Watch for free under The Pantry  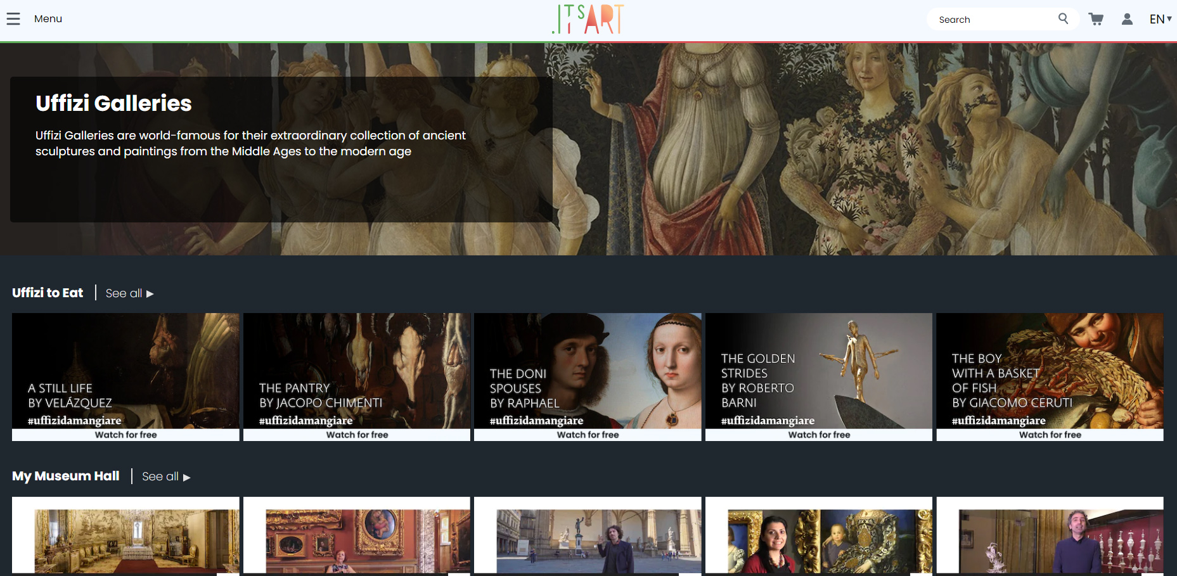[x=357, y=435]
